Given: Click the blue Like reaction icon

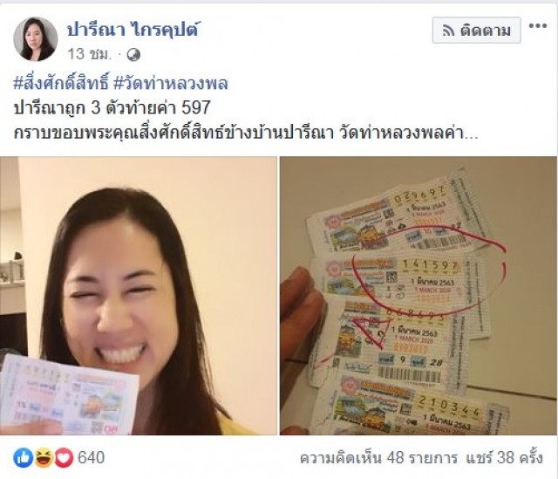Looking at the screenshot, I should pos(24,458).
